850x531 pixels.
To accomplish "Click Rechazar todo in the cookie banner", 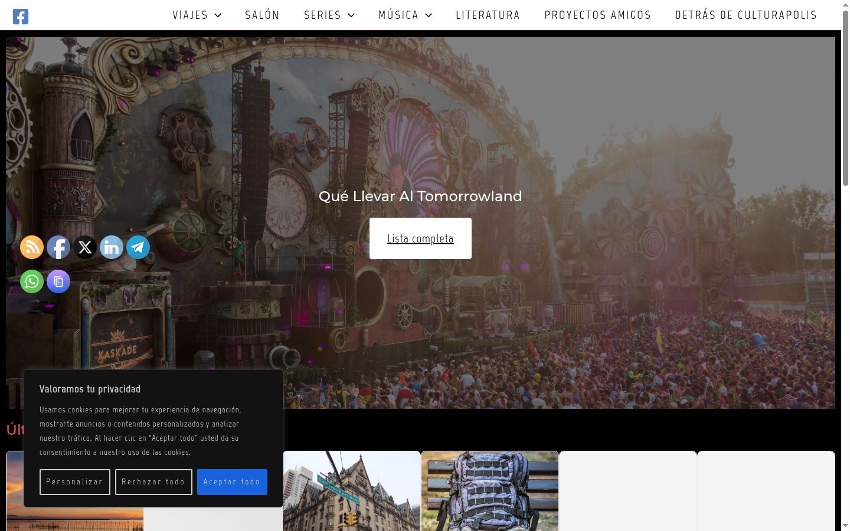I will tap(153, 482).
